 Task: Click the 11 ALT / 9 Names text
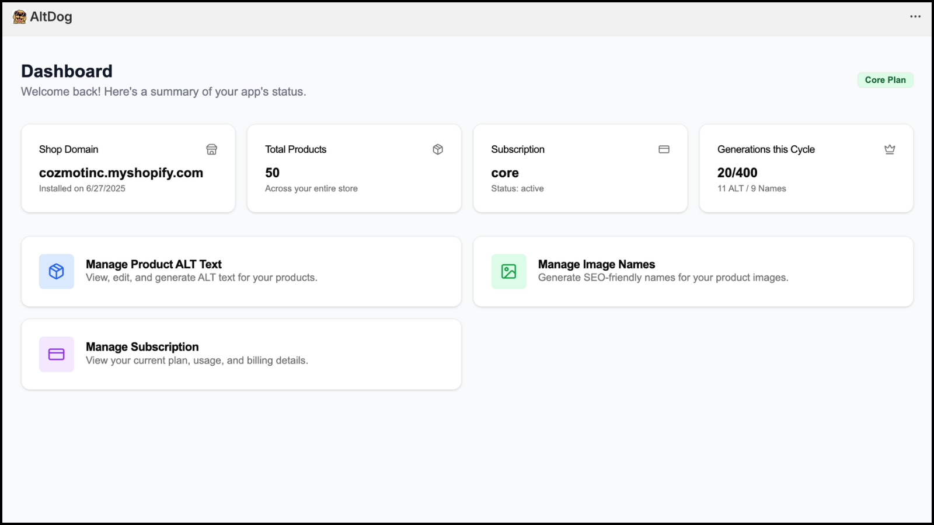751,188
